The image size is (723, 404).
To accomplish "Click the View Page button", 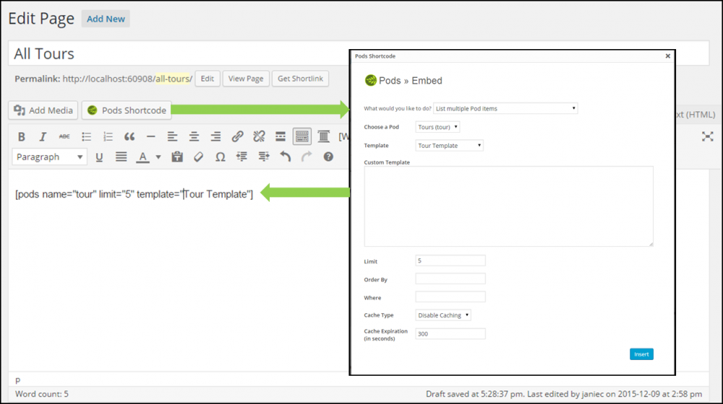I will tap(246, 79).
